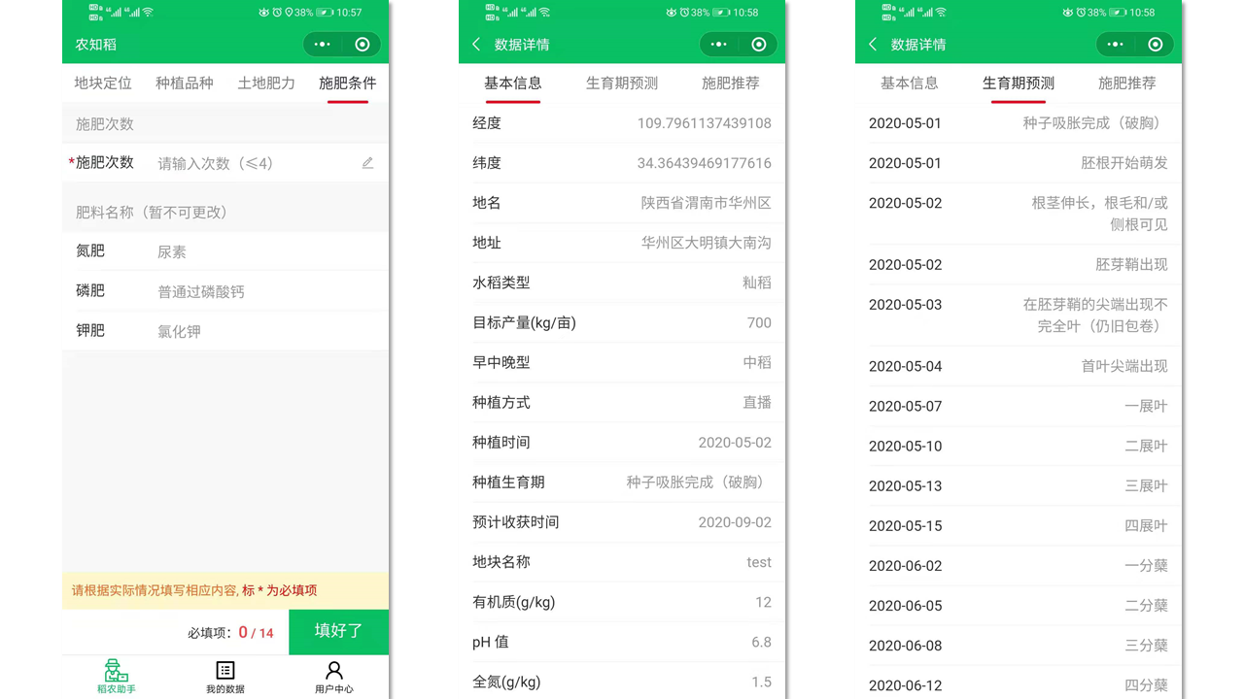Tap the circle close icon in 农知稻 header
This screenshot has height=699, width=1244.
point(363,45)
